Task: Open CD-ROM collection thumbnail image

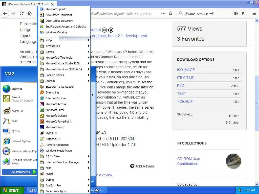Action: [233, 161]
